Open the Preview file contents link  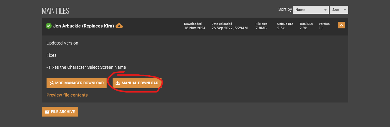pos(67,95)
